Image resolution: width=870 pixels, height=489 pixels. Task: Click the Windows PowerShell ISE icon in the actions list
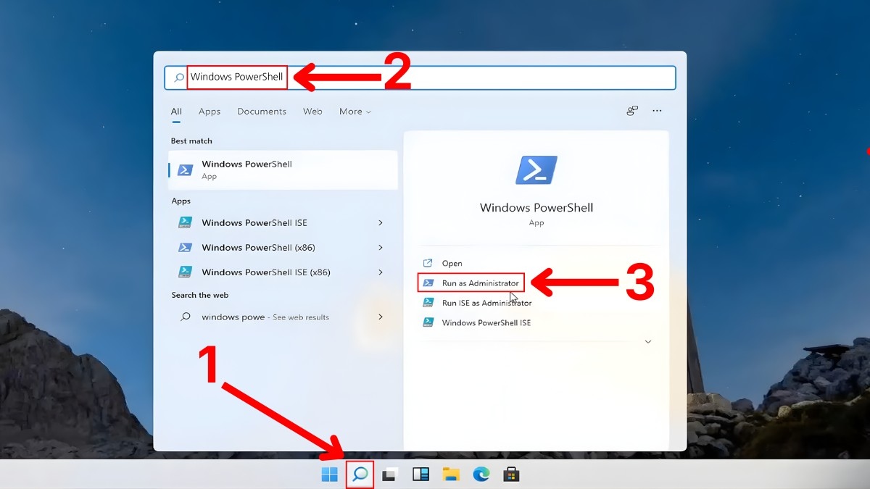click(x=428, y=322)
